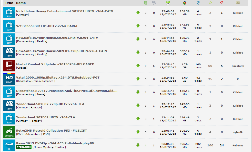Click uploader -Firestorm- name
Screen dimensions: 252x152
coord(238,66)
